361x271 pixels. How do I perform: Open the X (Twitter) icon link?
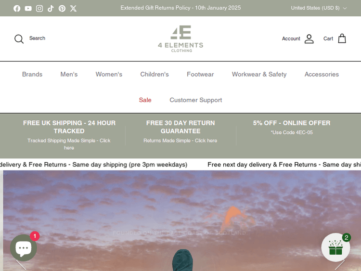tap(73, 9)
